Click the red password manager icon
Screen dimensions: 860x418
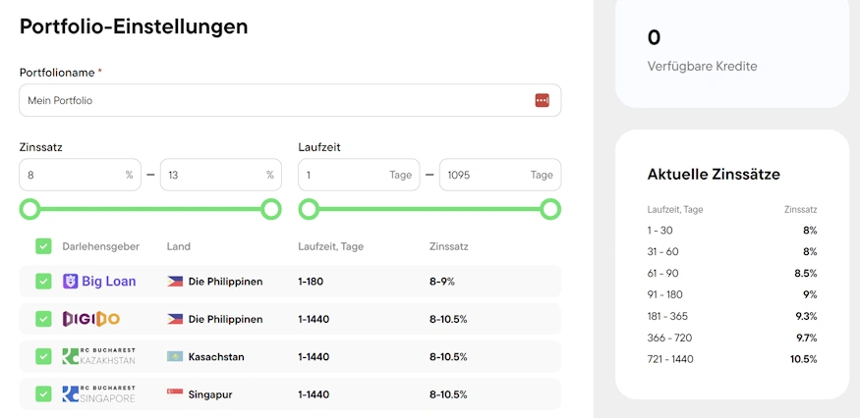click(542, 100)
